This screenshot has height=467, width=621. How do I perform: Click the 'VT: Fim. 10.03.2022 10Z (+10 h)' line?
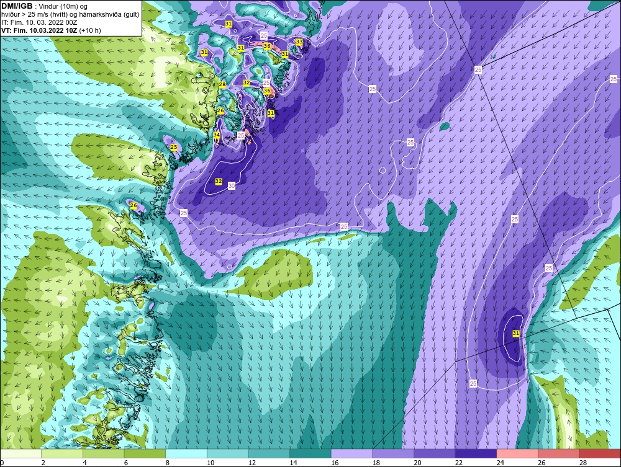point(51,30)
